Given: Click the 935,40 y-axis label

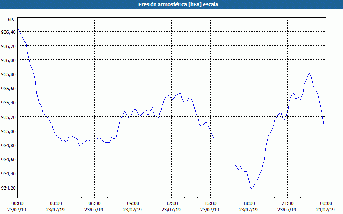Looking at the screenshot, I should pos(8,103).
